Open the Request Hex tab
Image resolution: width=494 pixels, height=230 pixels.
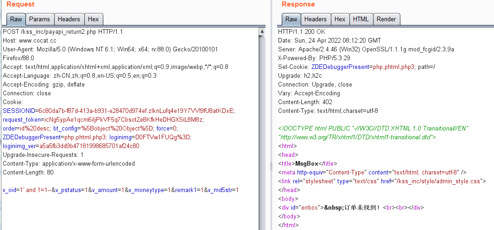point(93,19)
